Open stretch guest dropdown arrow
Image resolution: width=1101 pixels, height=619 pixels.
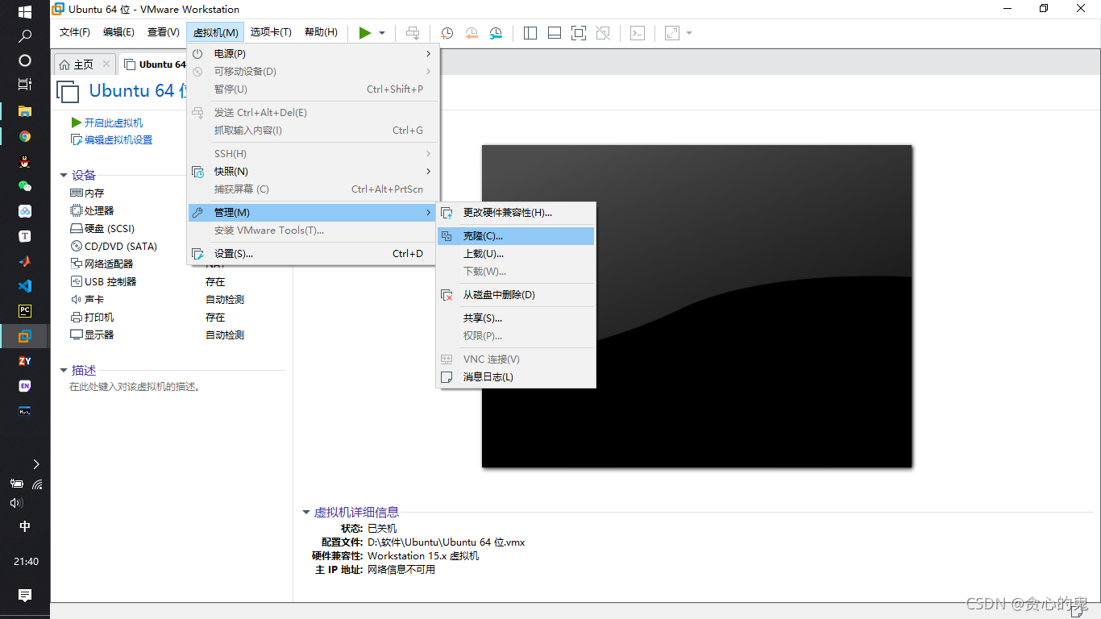pyautogui.click(x=689, y=33)
